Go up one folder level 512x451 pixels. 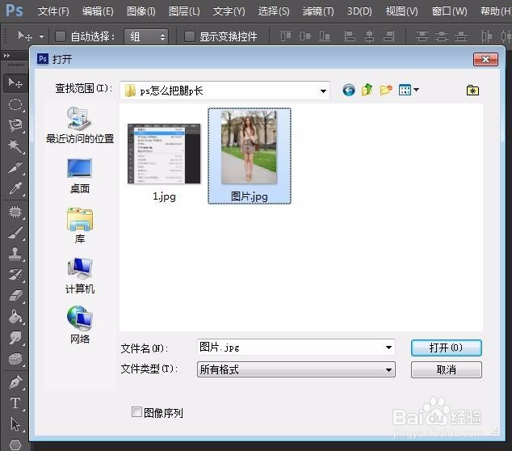click(367, 90)
